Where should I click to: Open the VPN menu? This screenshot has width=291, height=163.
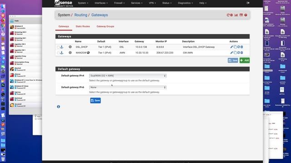coord(152,3)
